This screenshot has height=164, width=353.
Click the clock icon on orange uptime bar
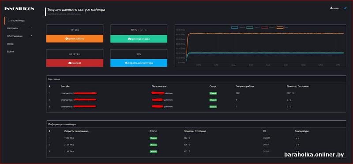[x=67, y=39]
